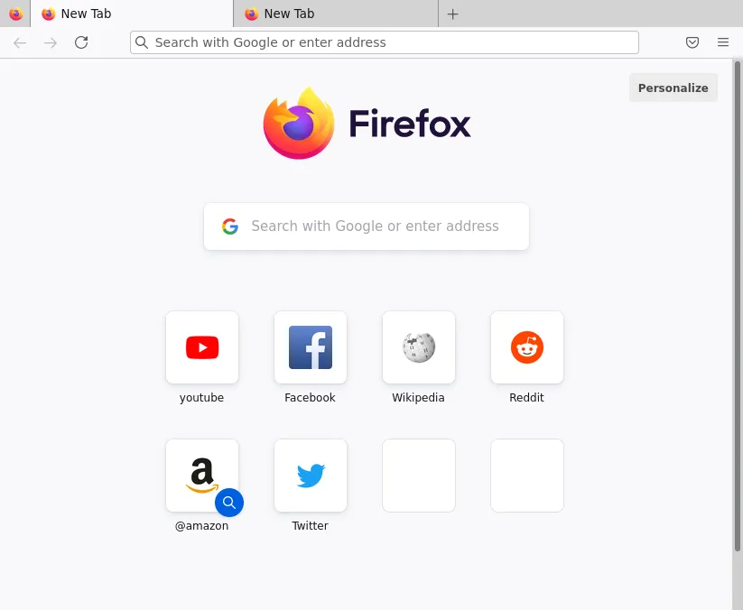Screen dimensions: 743x610
Task: Open Wikipedia from the shortcut tiles
Action: coord(418,347)
